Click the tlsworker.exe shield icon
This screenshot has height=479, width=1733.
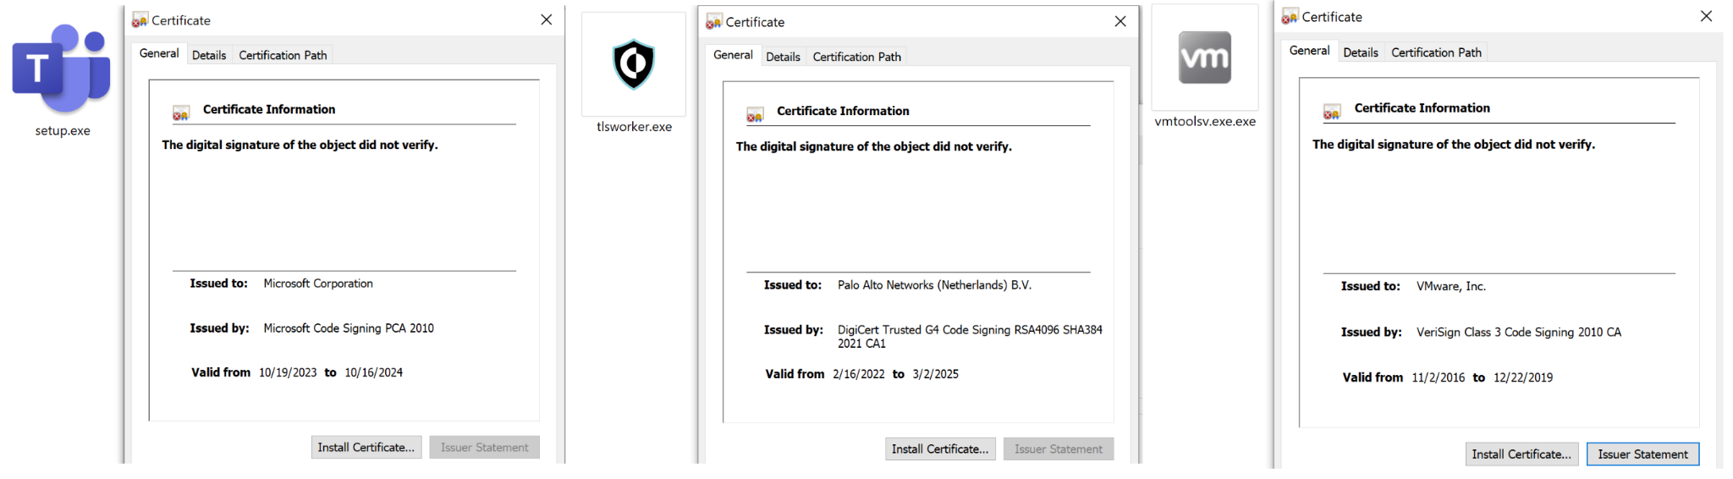pos(634,64)
